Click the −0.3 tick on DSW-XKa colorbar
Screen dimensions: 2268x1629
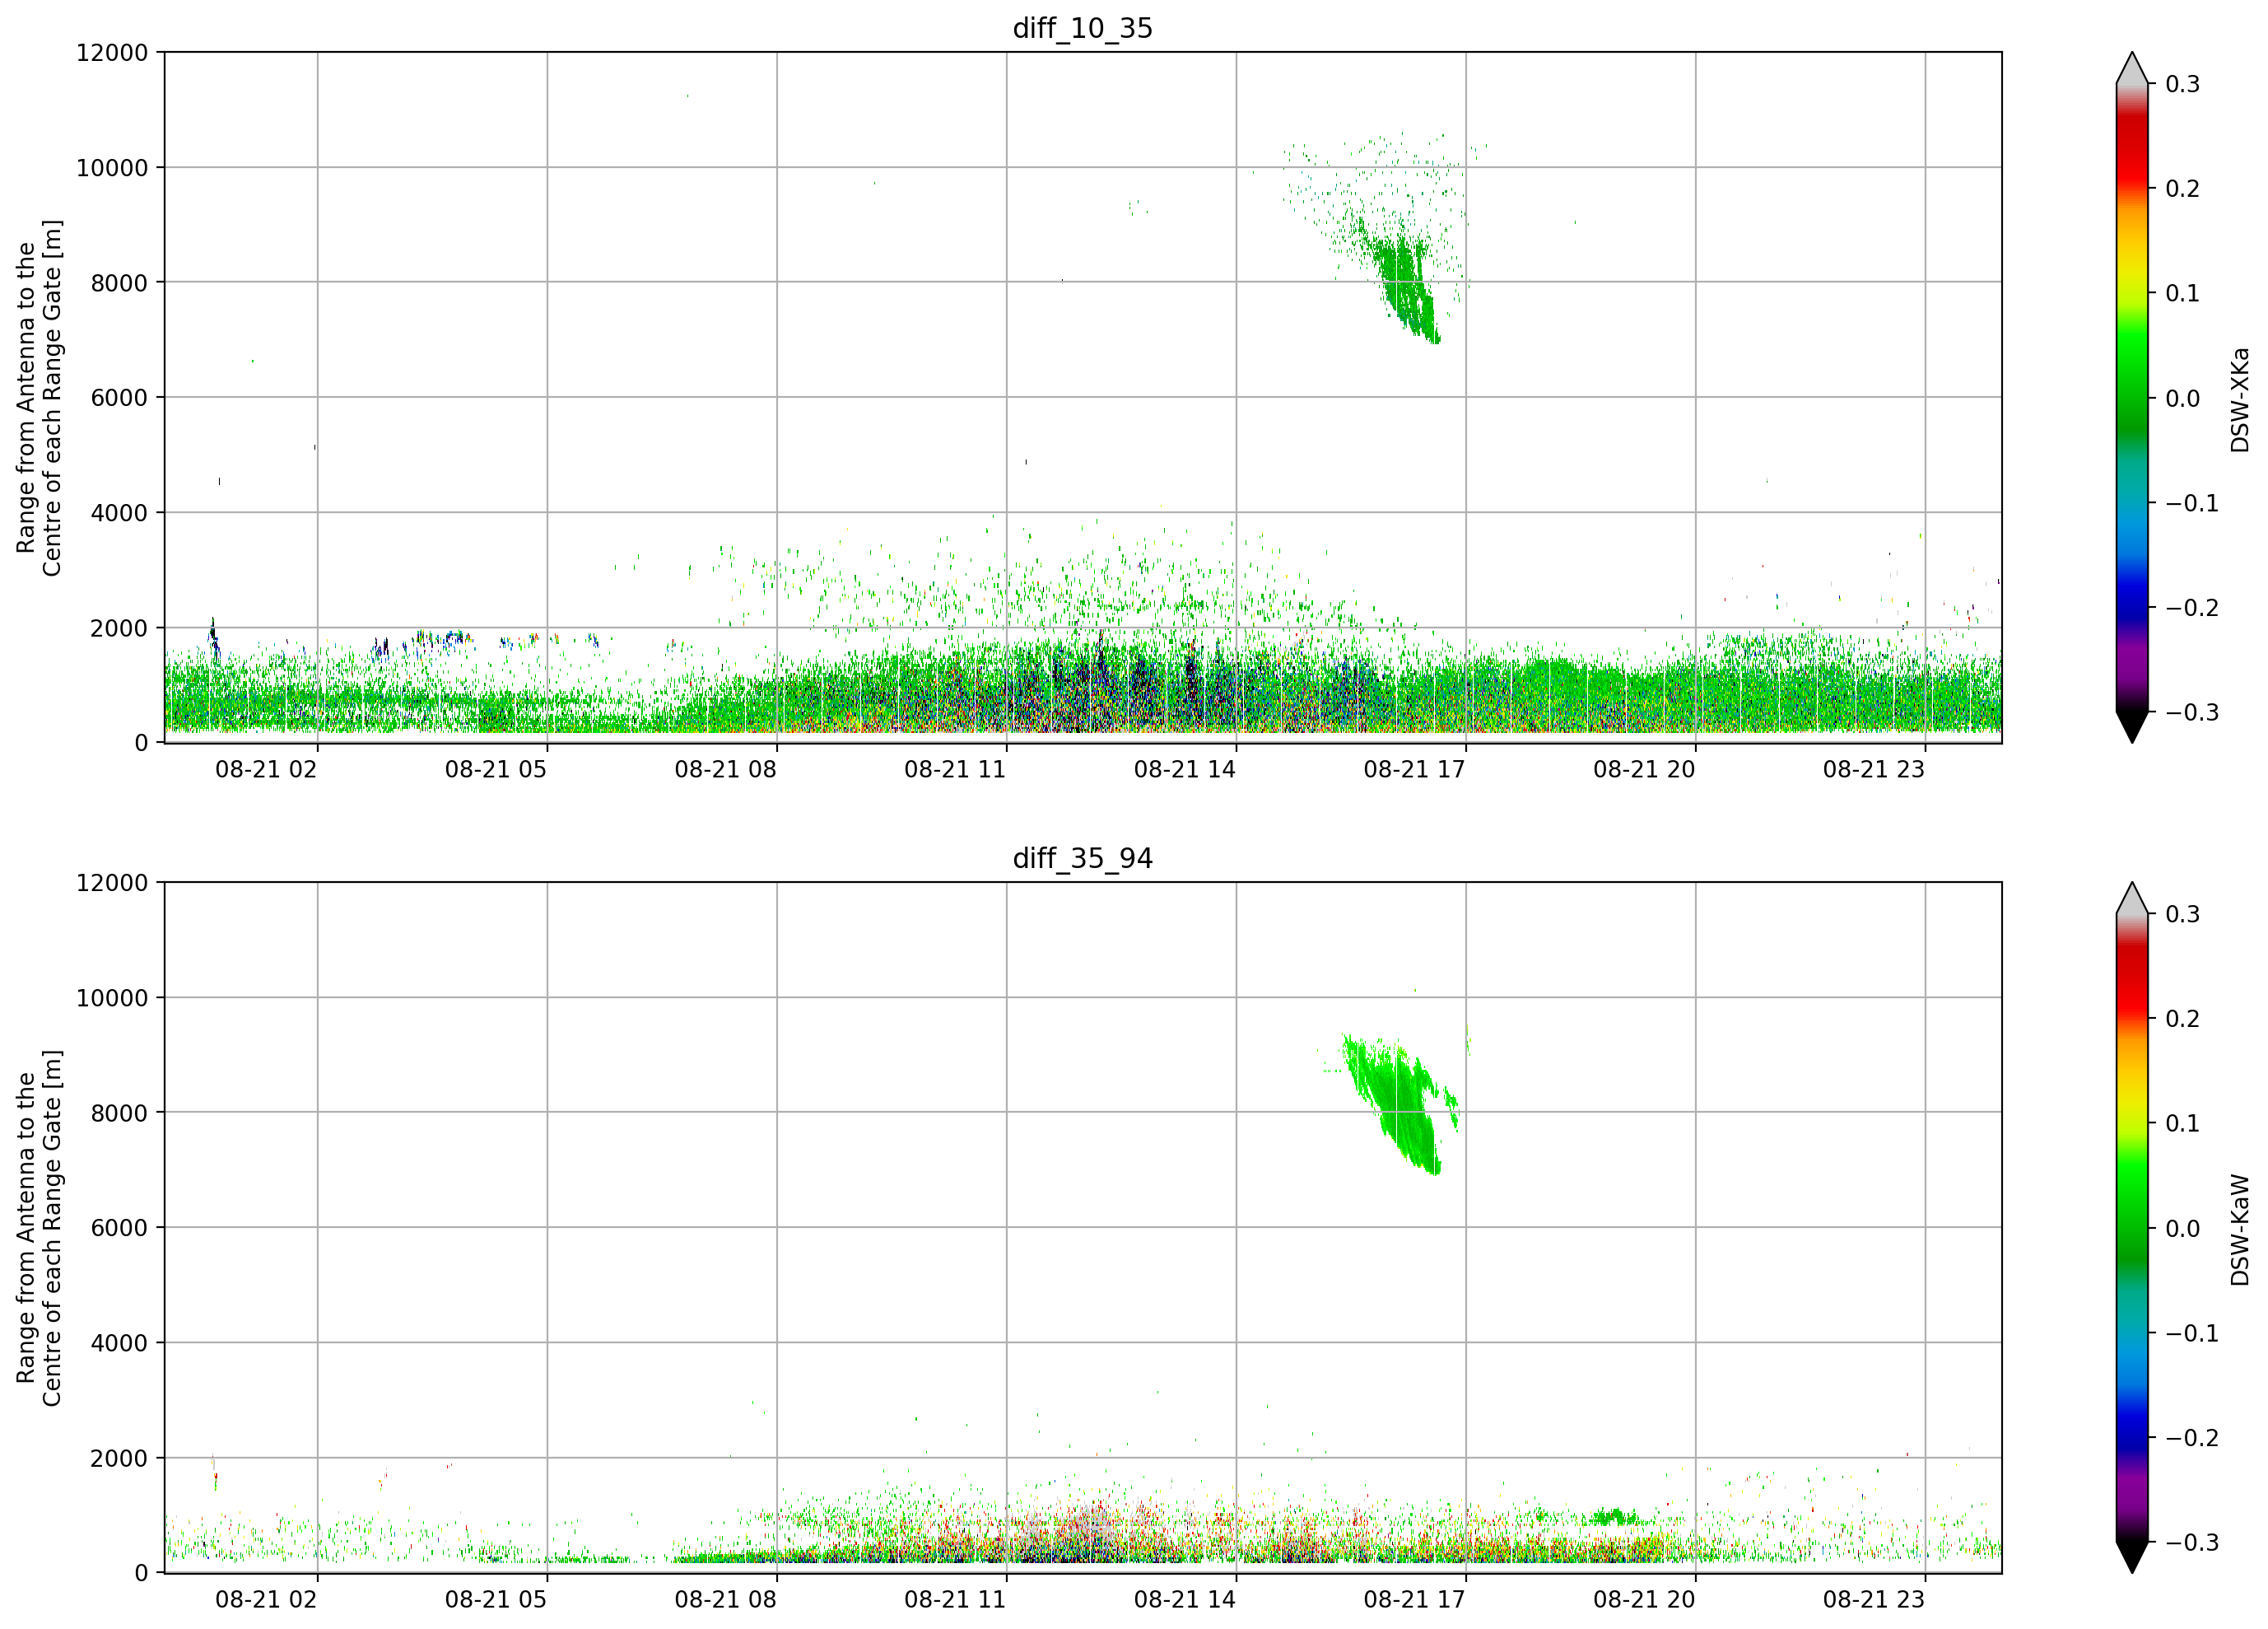[x=2192, y=712]
